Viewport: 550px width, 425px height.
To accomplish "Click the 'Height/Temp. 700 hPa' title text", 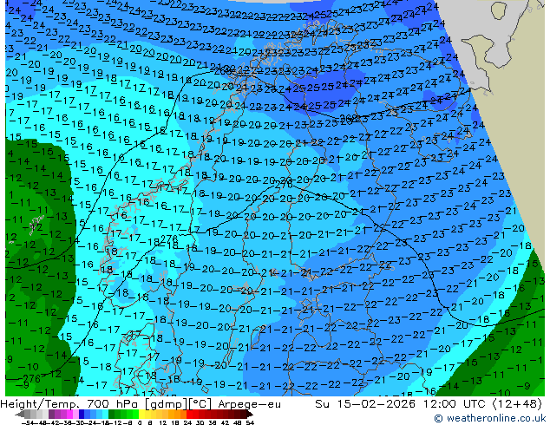I will [68, 404].
